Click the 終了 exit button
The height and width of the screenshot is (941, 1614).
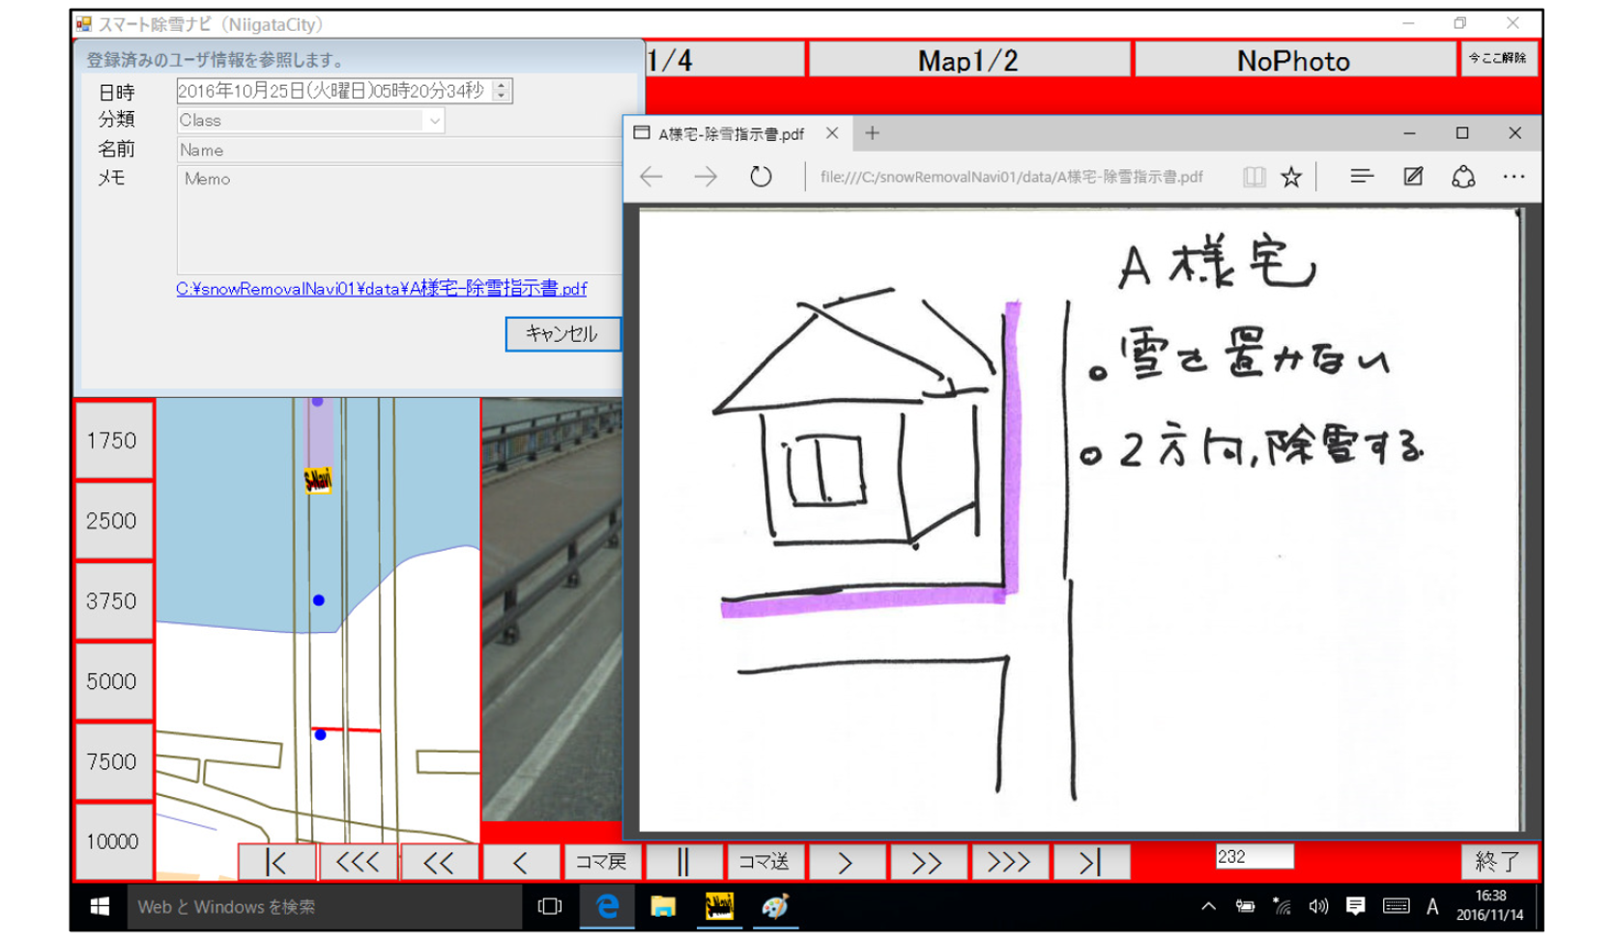click(1498, 861)
